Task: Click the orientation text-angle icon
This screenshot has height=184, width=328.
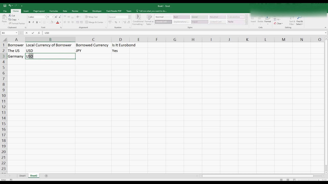Action: point(78,17)
